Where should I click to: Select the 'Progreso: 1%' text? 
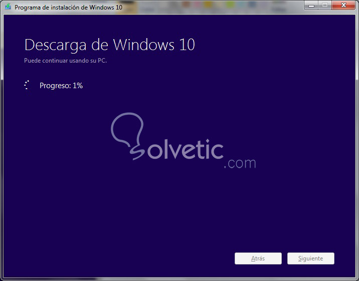tap(61, 86)
